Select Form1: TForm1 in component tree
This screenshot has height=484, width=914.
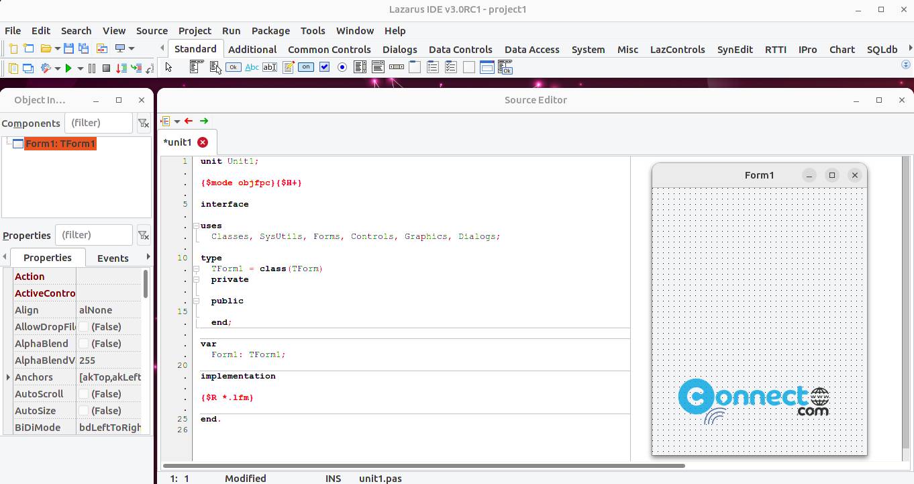pos(60,144)
